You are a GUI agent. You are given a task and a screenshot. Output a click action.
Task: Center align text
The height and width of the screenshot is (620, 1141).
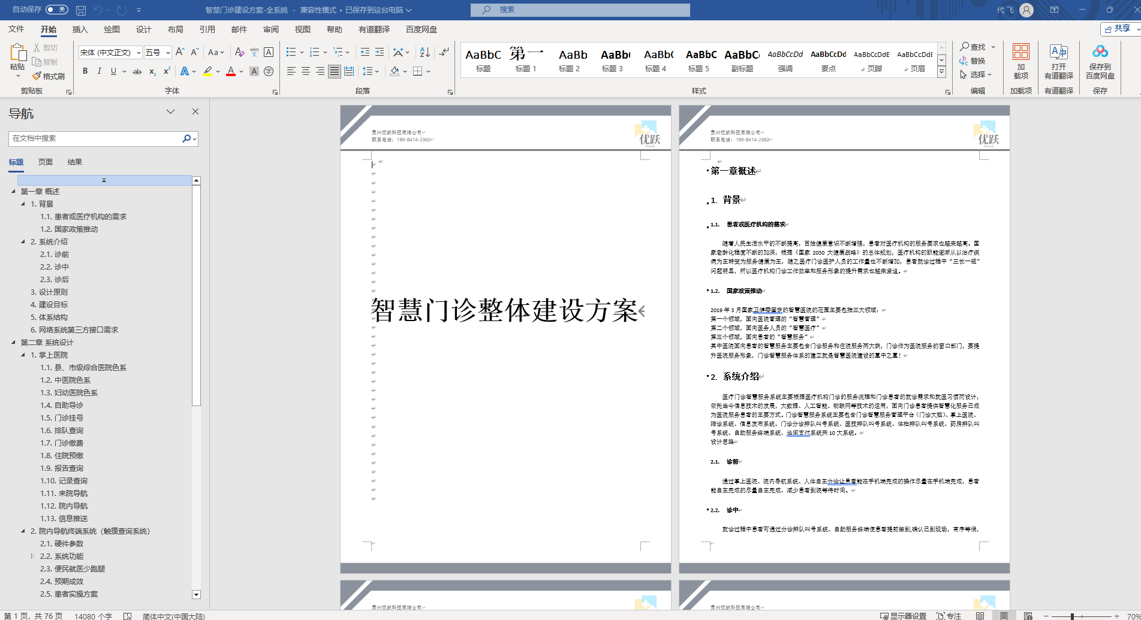pyautogui.click(x=306, y=71)
